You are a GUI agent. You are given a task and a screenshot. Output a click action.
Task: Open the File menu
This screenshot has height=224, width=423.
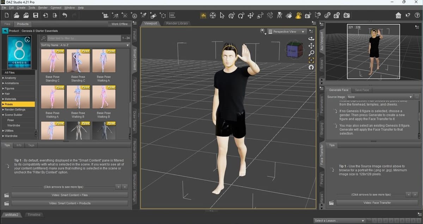(x=4, y=7)
